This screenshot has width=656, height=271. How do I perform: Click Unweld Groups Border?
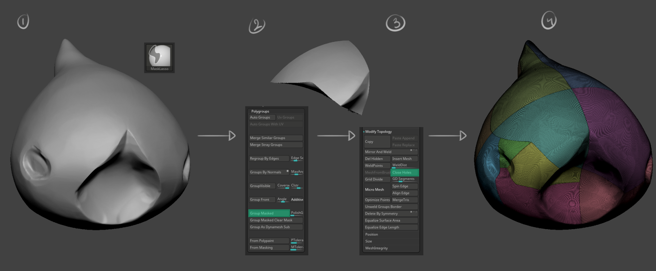pos(391,207)
